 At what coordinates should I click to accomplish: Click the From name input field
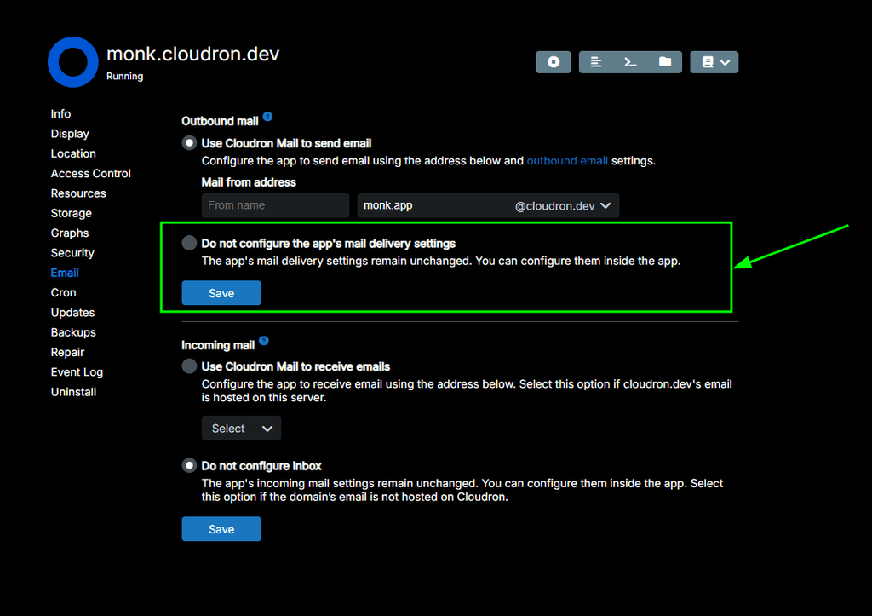(275, 205)
